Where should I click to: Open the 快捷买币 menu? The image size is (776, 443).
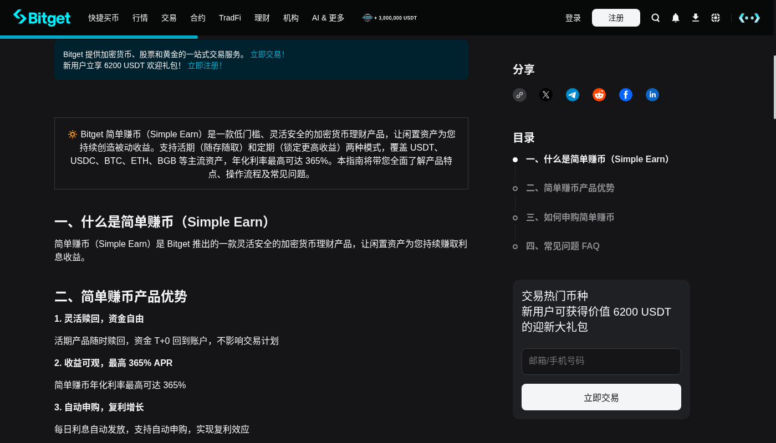pyautogui.click(x=104, y=18)
